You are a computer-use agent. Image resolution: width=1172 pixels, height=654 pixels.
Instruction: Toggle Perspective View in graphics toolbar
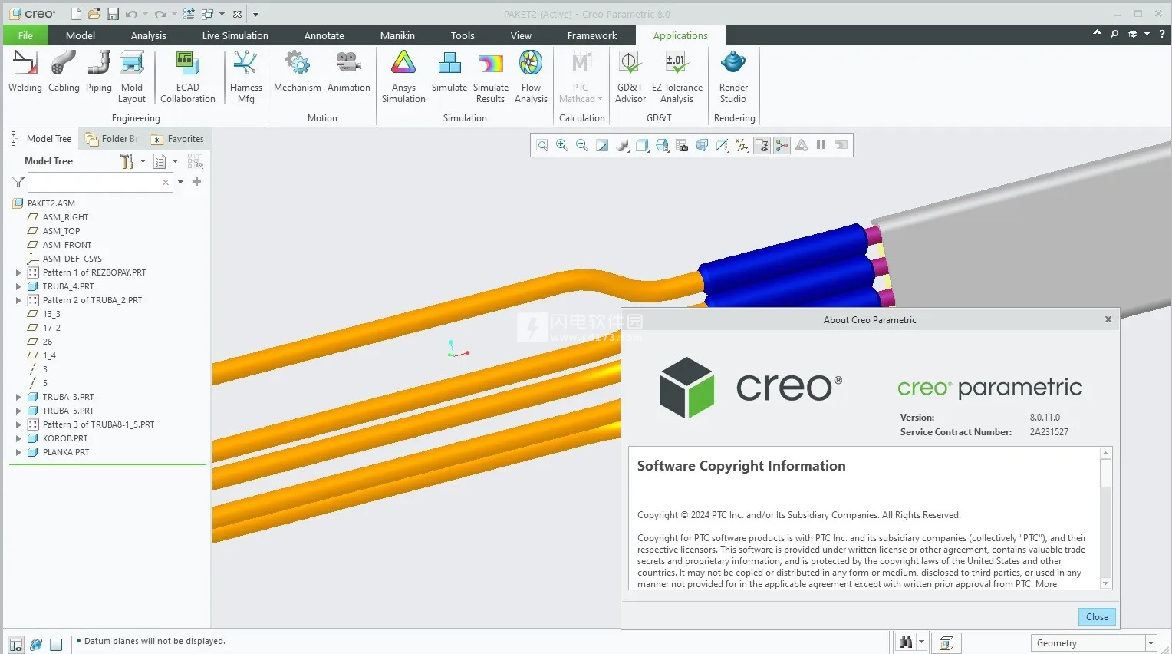tap(702, 145)
